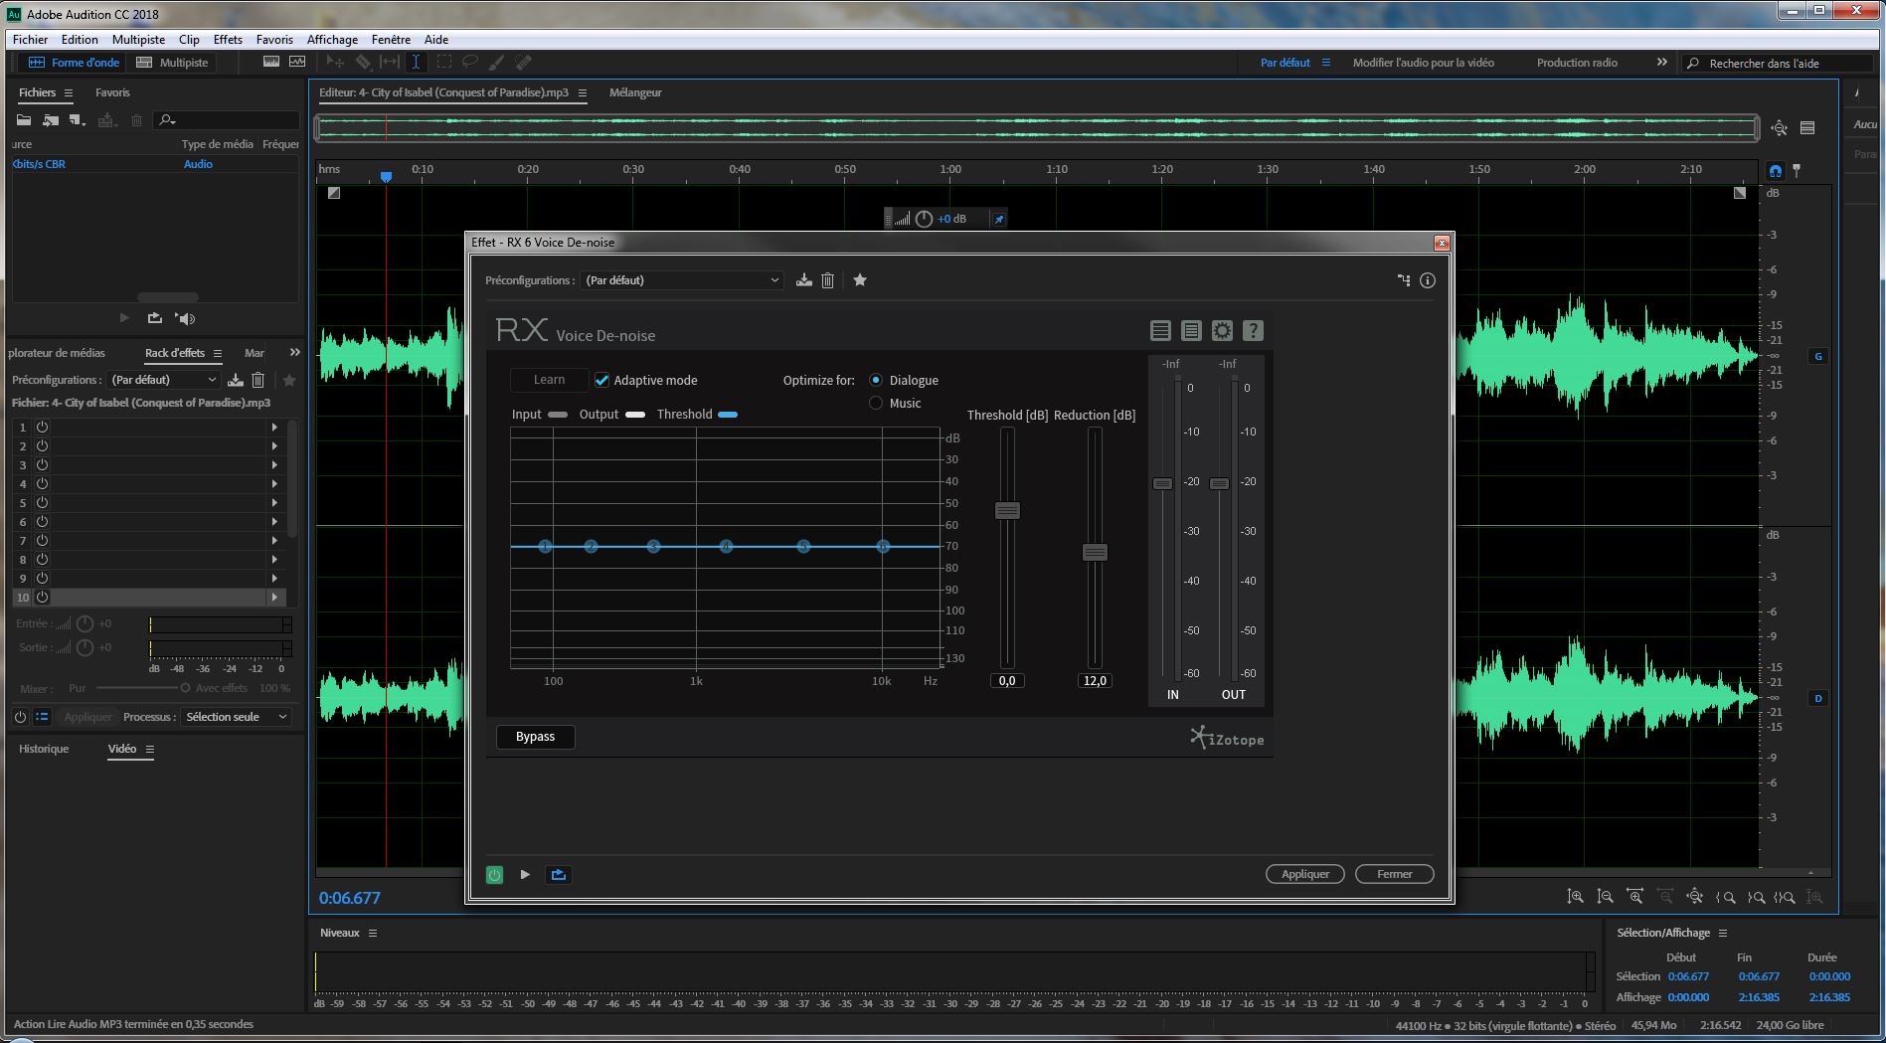Open Préconfigurations dropdown in effect window
Viewport: 1886px width, 1043px height.
(x=682, y=280)
